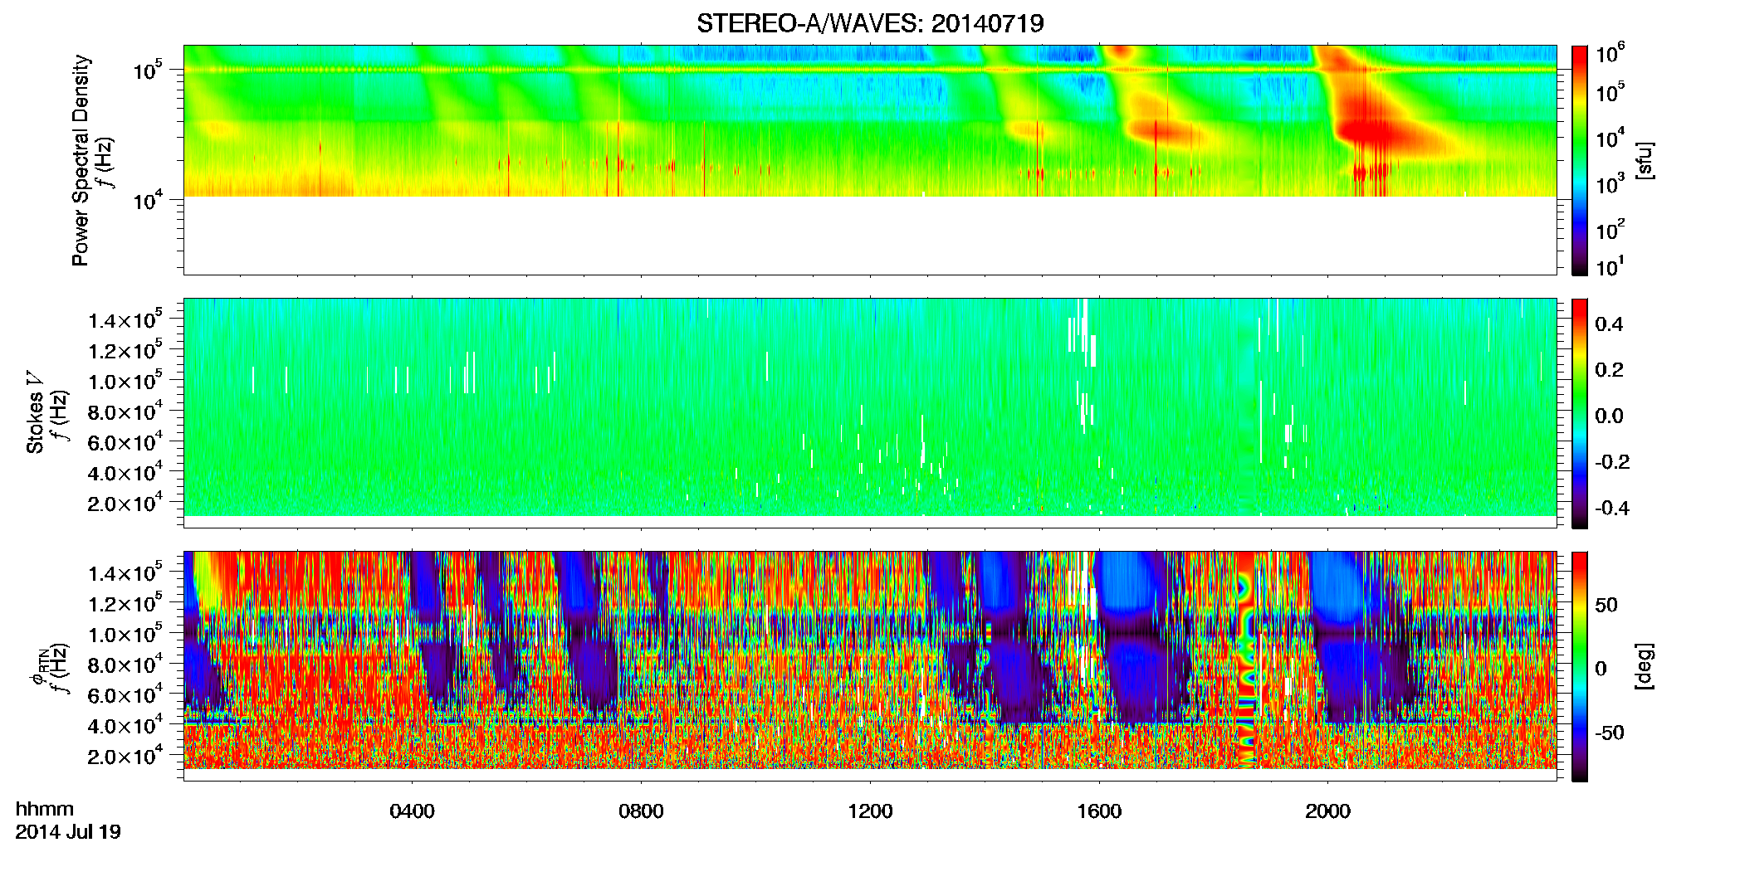Click the 10^4 tick of top panel

click(x=147, y=199)
